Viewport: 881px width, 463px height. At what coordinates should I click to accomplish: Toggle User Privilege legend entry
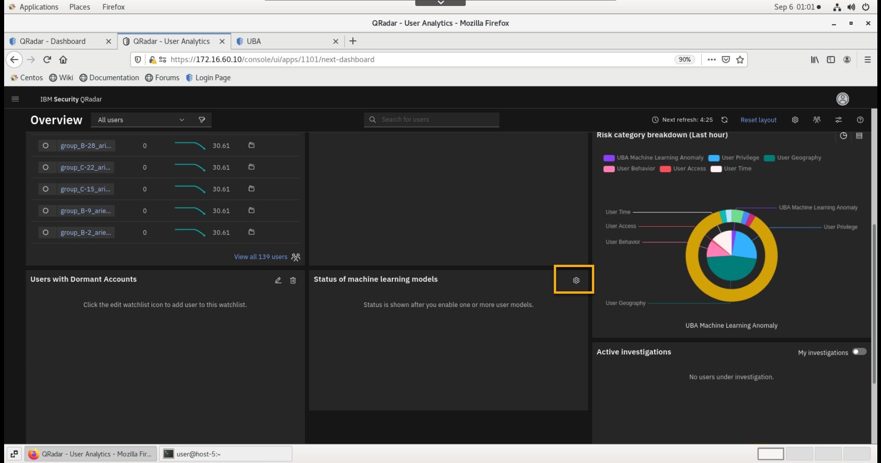(x=734, y=158)
